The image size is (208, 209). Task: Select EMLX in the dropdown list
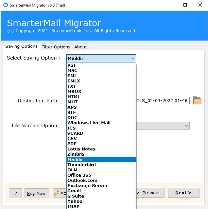[101, 81]
